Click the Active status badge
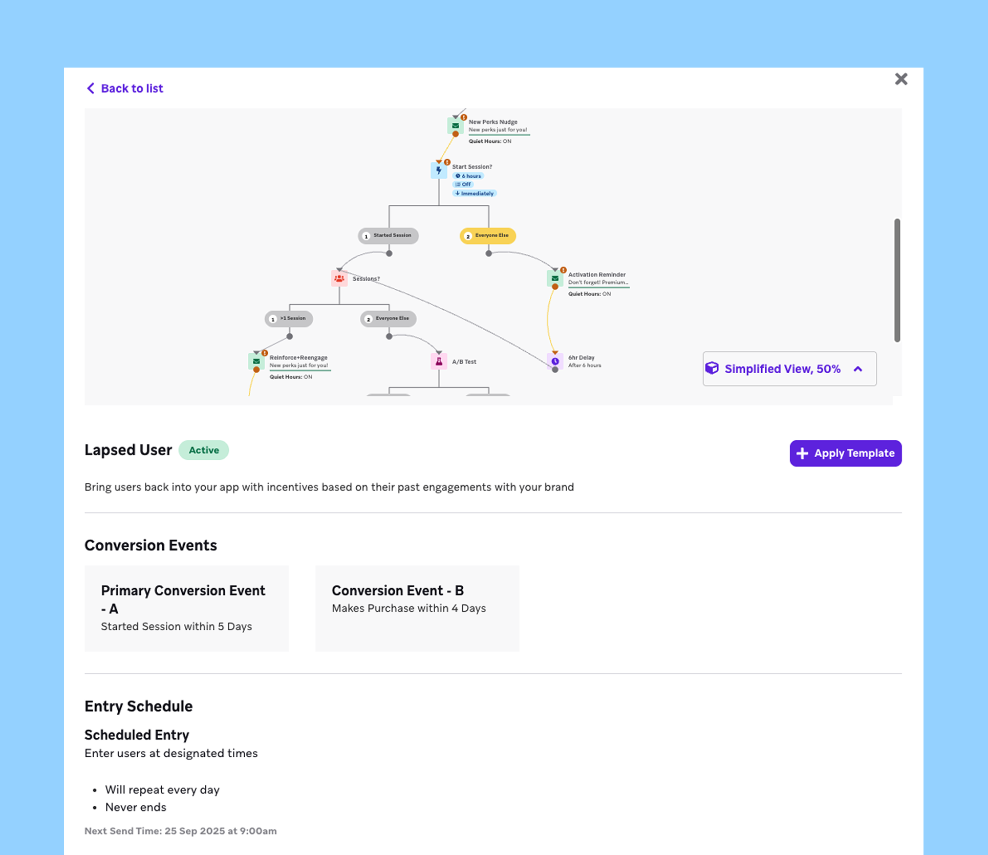This screenshot has height=855, width=988. point(203,450)
